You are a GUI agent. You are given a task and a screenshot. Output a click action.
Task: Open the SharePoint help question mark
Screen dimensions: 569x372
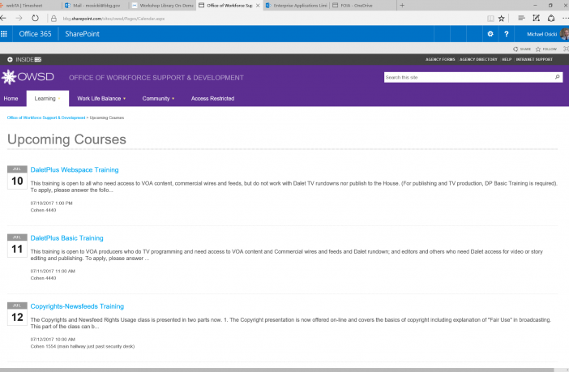507,34
